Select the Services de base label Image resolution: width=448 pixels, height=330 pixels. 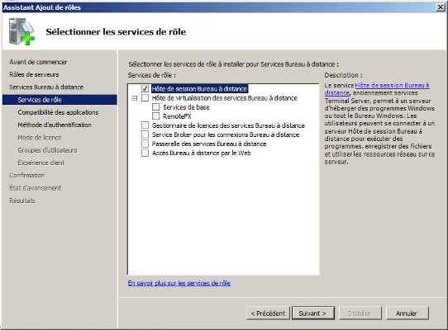186,107
